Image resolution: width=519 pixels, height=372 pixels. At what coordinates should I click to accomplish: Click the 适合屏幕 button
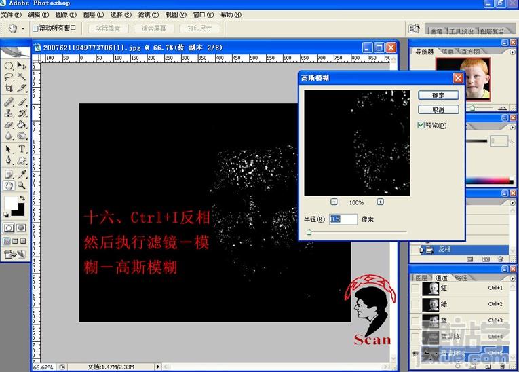pos(153,29)
